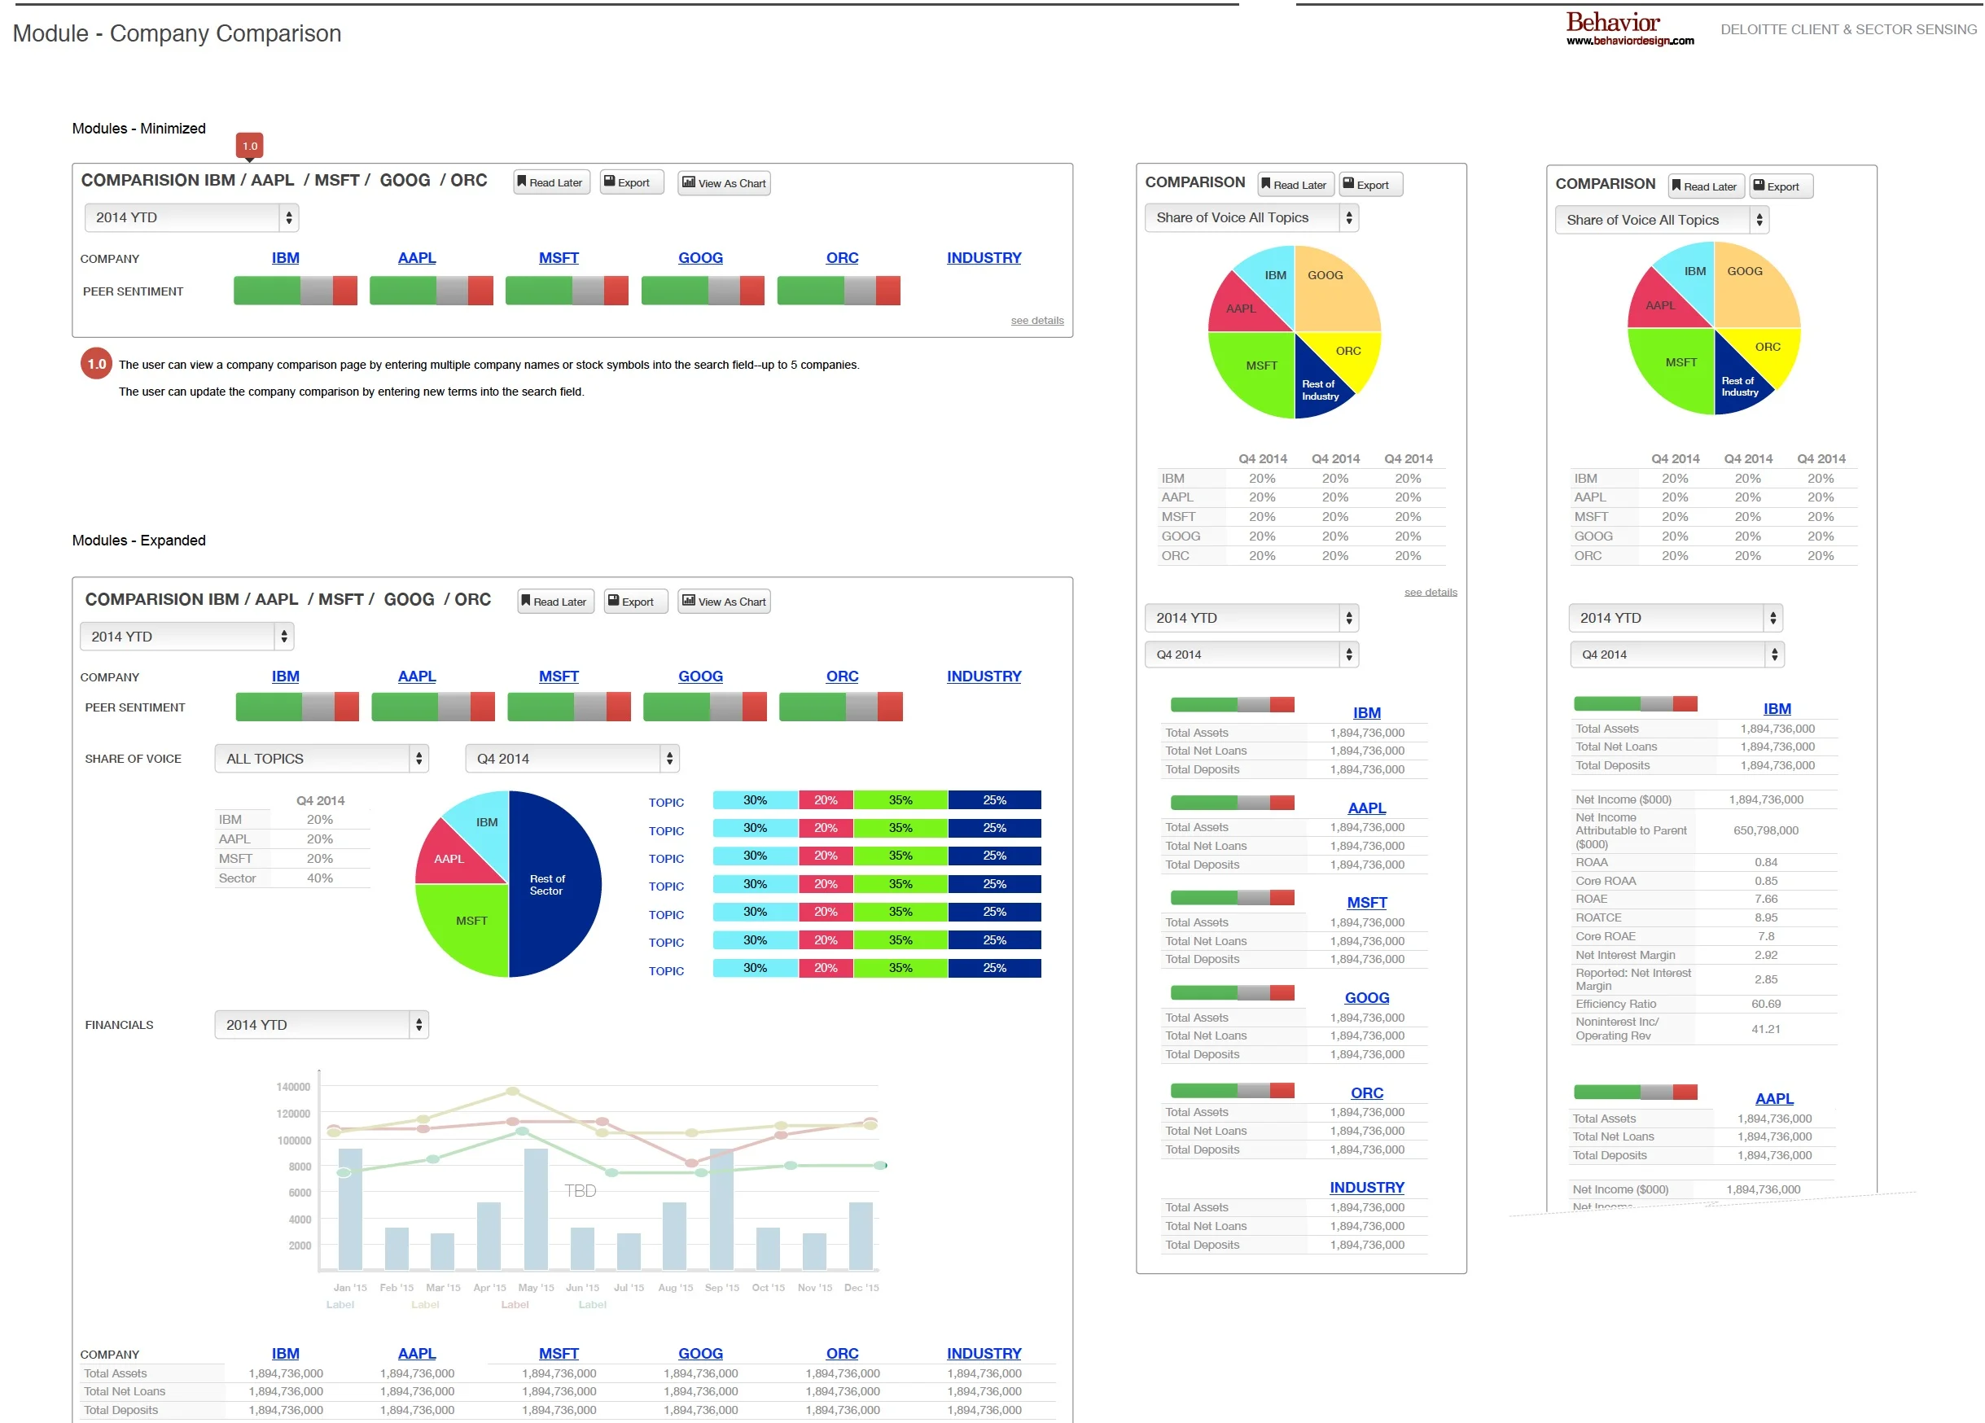
Task: Open Share of Voice dropdown in rightmost panel
Action: tap(1662, 221)
